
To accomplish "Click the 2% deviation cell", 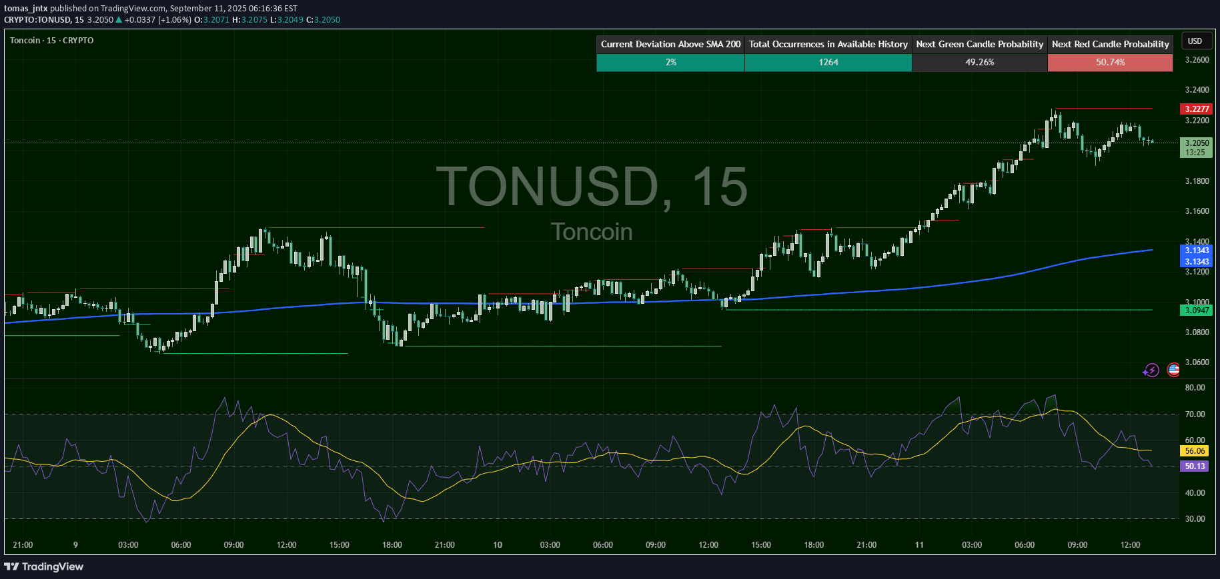I will coord(670,62).
